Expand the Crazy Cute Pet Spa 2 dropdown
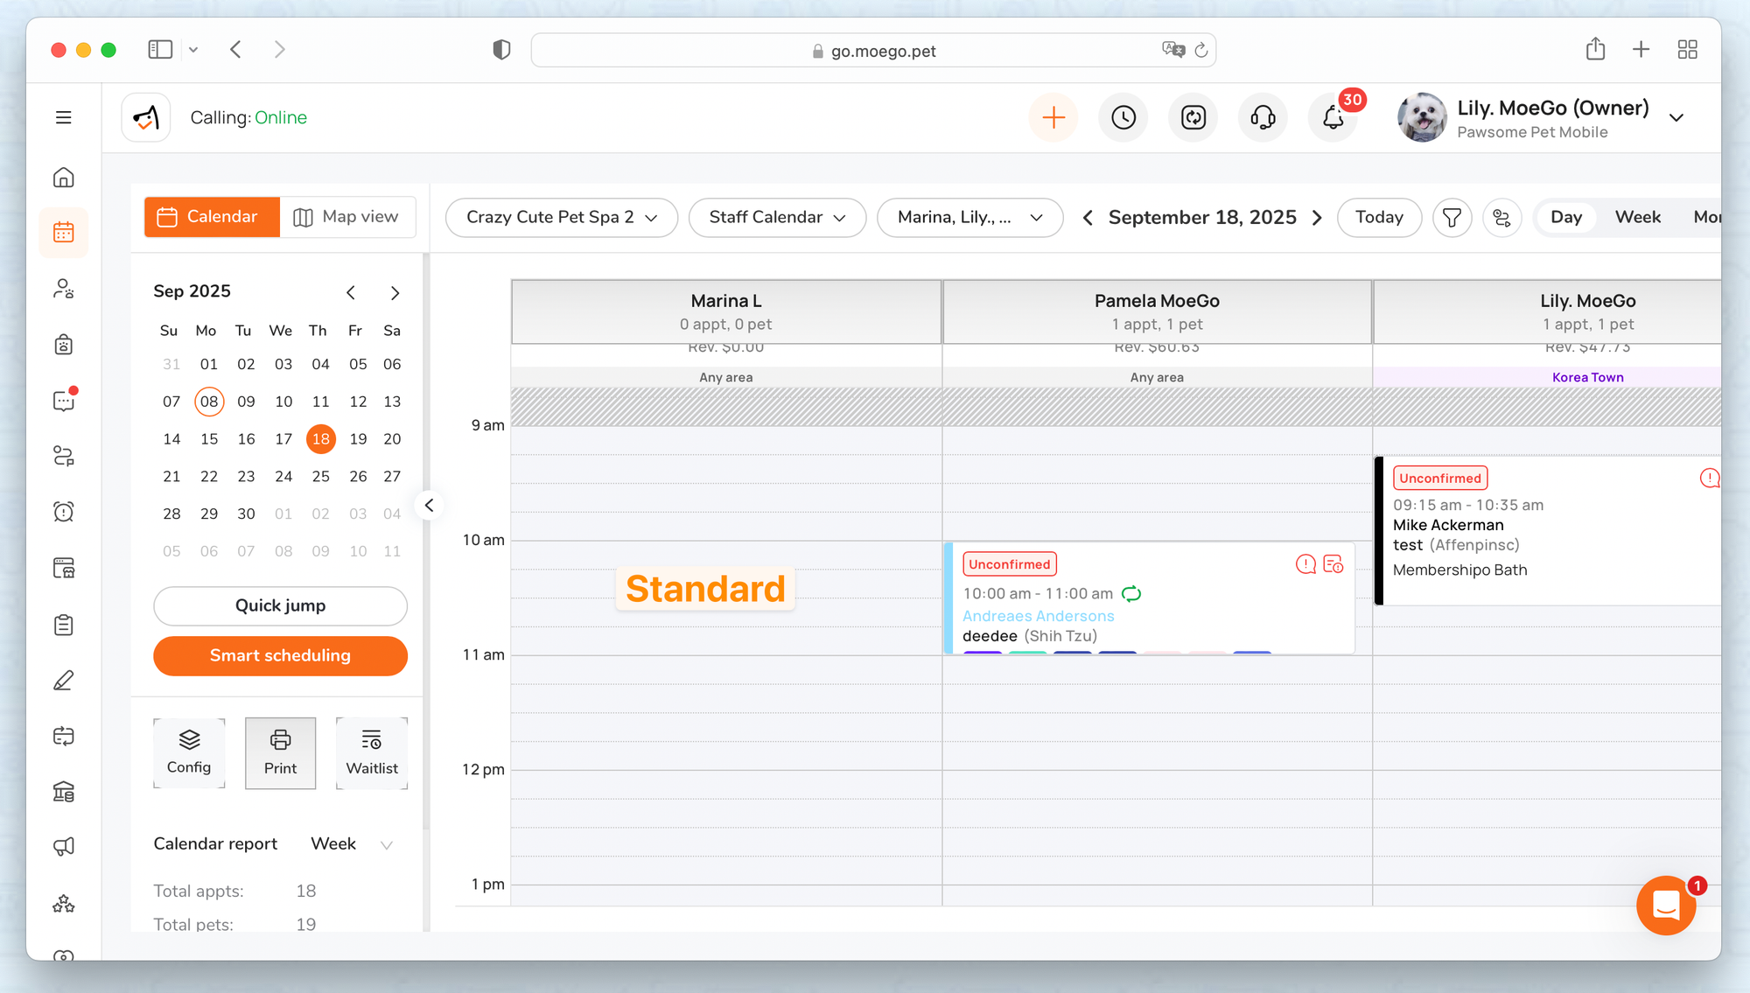 561,217
